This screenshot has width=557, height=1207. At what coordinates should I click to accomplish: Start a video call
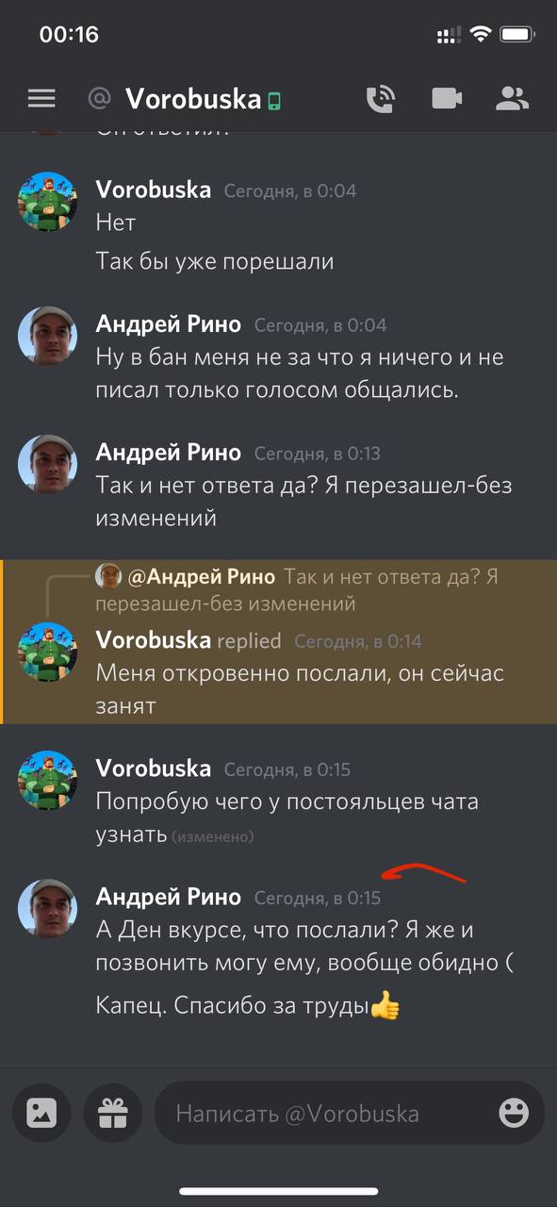click(x=447, y=98)
